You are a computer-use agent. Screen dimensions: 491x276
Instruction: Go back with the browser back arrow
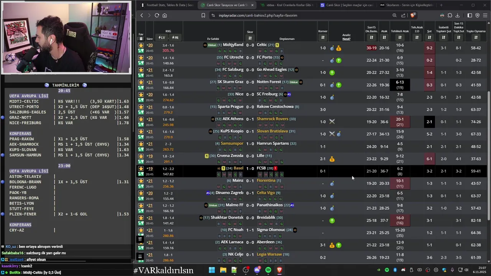pyautogui.click(x=142, y=15)
